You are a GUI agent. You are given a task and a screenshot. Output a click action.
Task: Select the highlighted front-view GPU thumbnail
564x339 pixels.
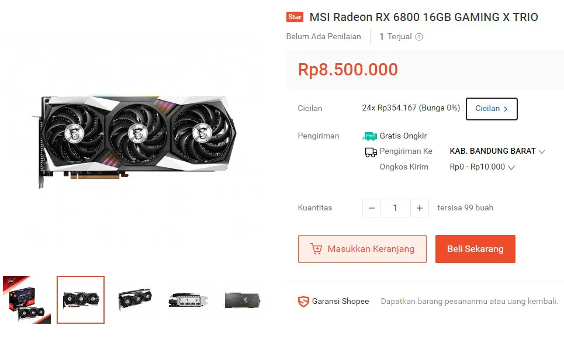(81, 300)
